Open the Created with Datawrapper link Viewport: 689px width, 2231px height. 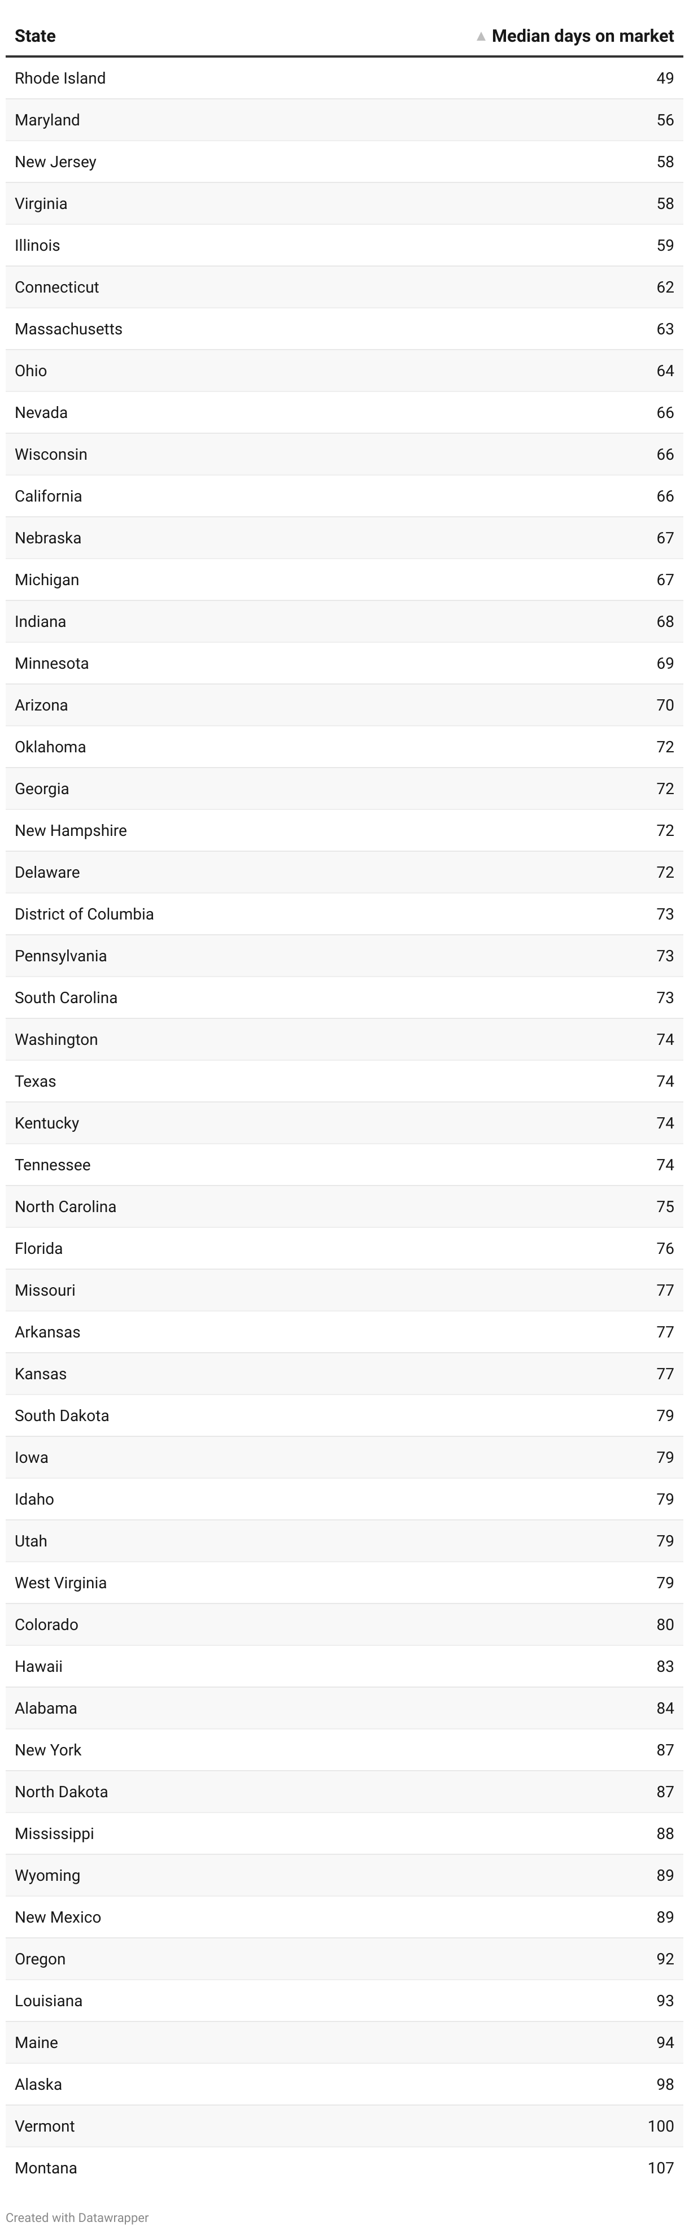pyautogui.click(x=77, y=2217)
